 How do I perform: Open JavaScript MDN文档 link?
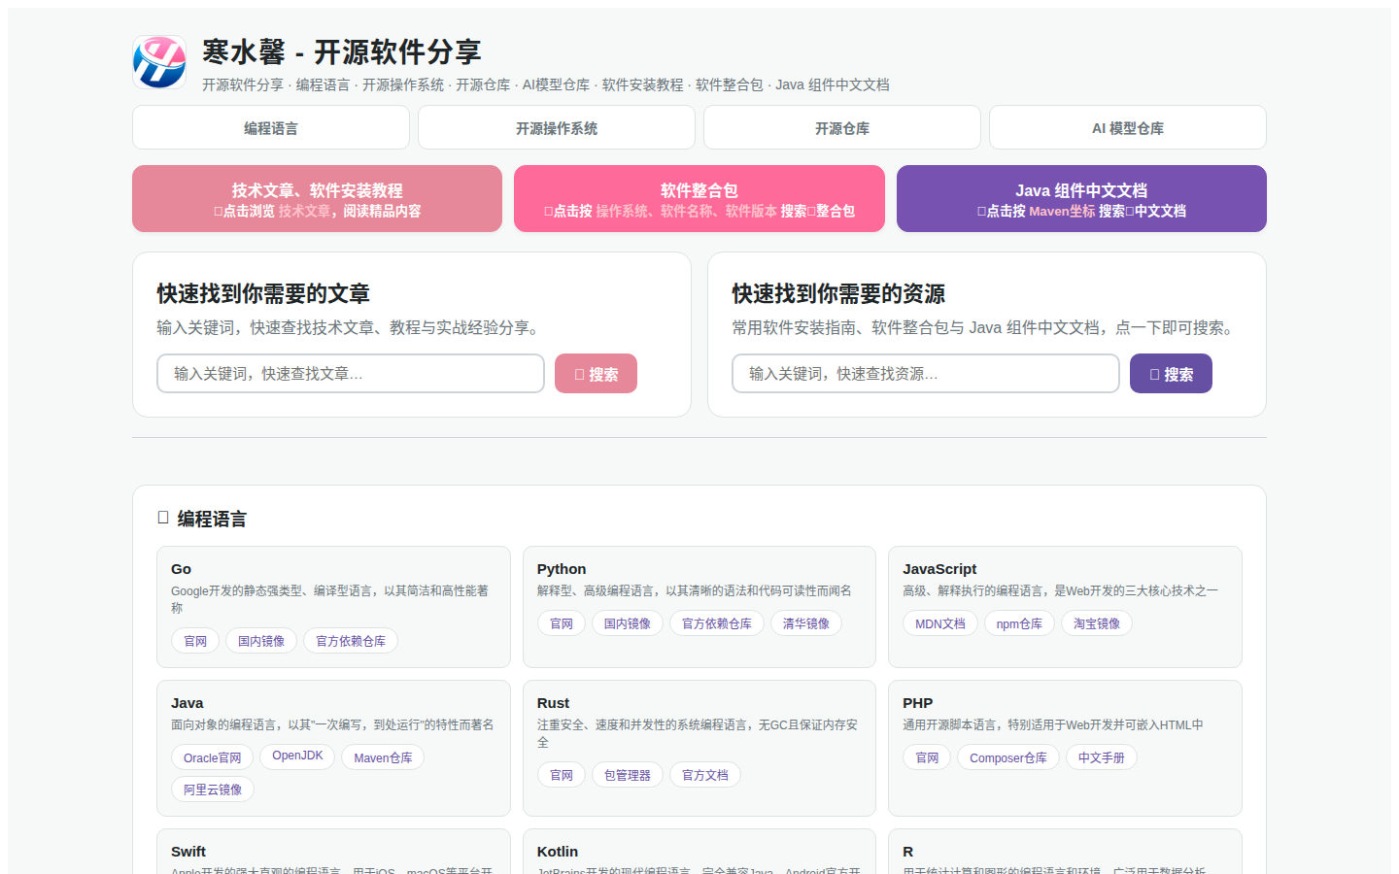940,623
